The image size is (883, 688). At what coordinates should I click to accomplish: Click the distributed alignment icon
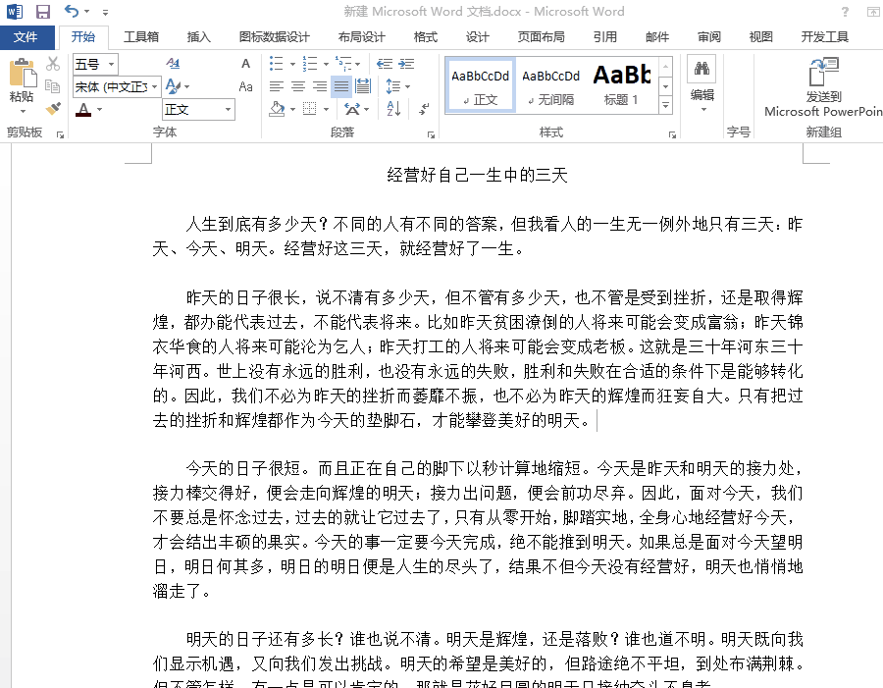(363, 86)
